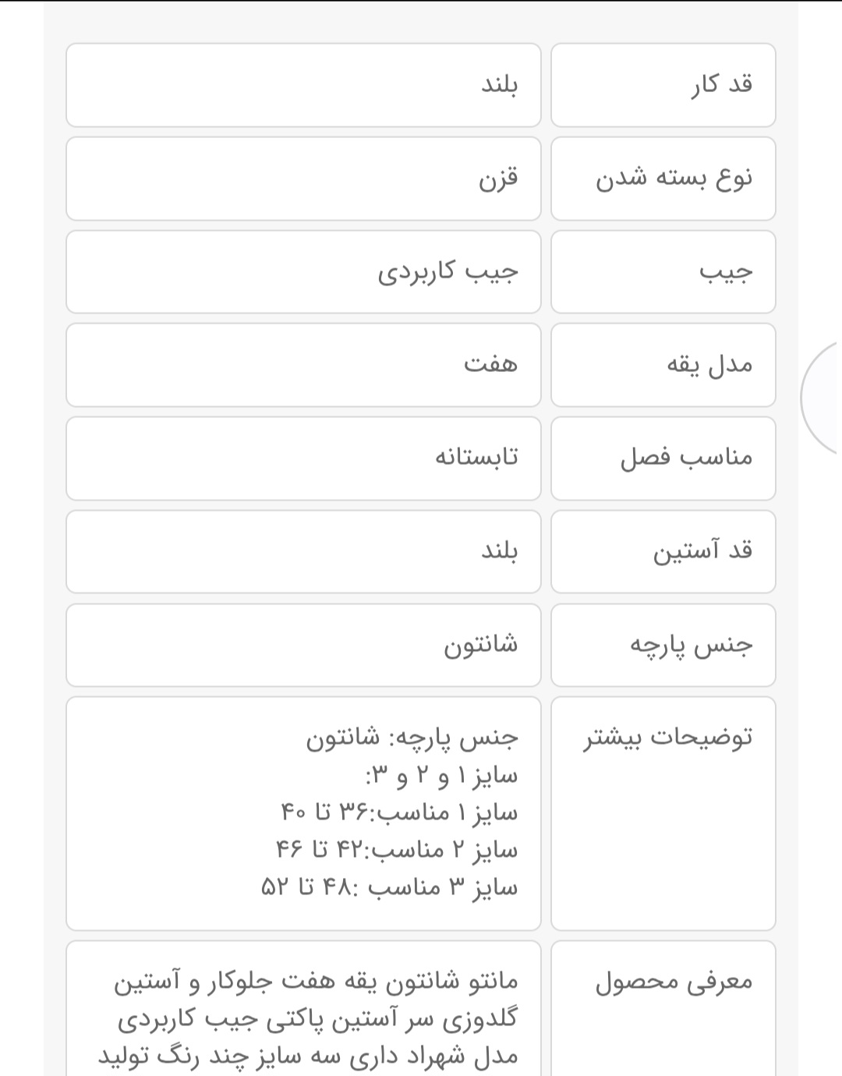Select the 'هفت' collar value cell
The image size is (842, 1076).
tap(303, 365)
